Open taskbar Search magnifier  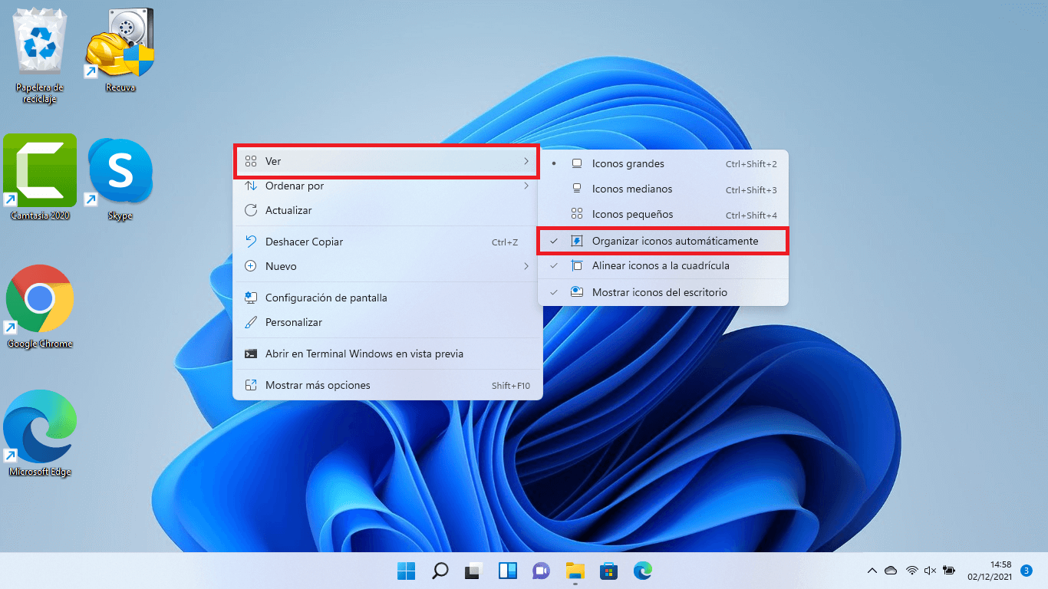440,571
